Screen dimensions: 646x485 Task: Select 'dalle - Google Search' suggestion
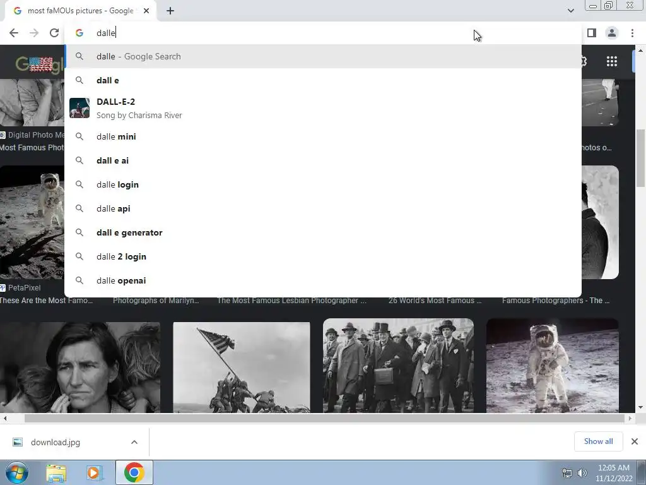click(x=323, y=56)
